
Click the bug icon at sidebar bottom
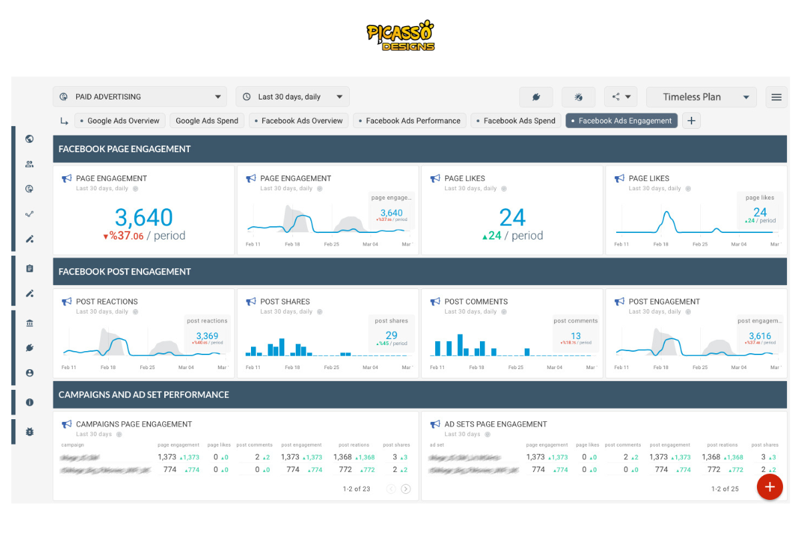tap(29, 432)
